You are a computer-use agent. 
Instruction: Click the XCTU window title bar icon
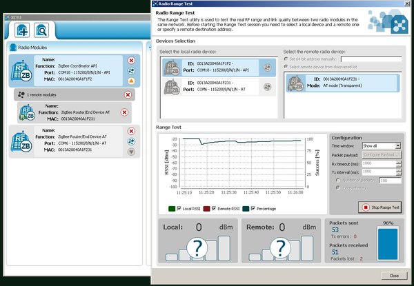click(7, 17)
